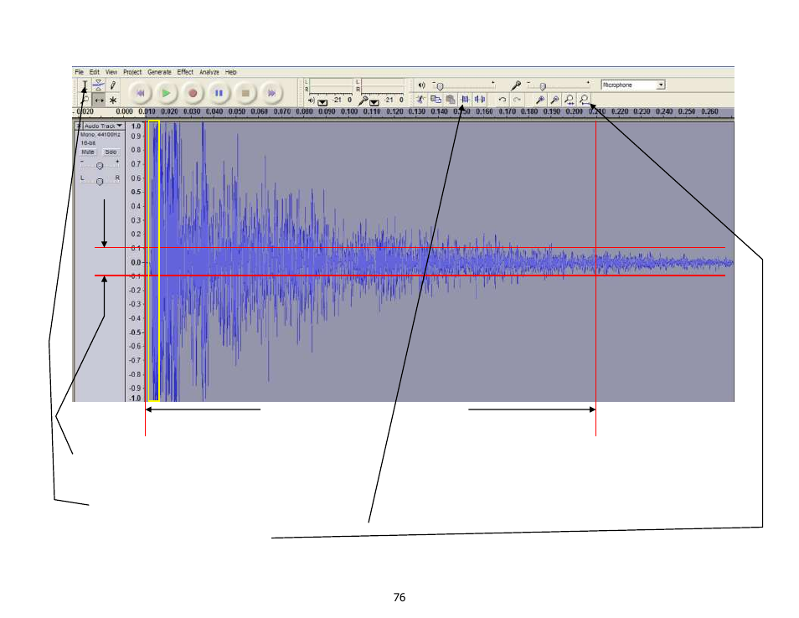Adjust the output volume slider handle

pyautogui.click(x=441, y=86)
